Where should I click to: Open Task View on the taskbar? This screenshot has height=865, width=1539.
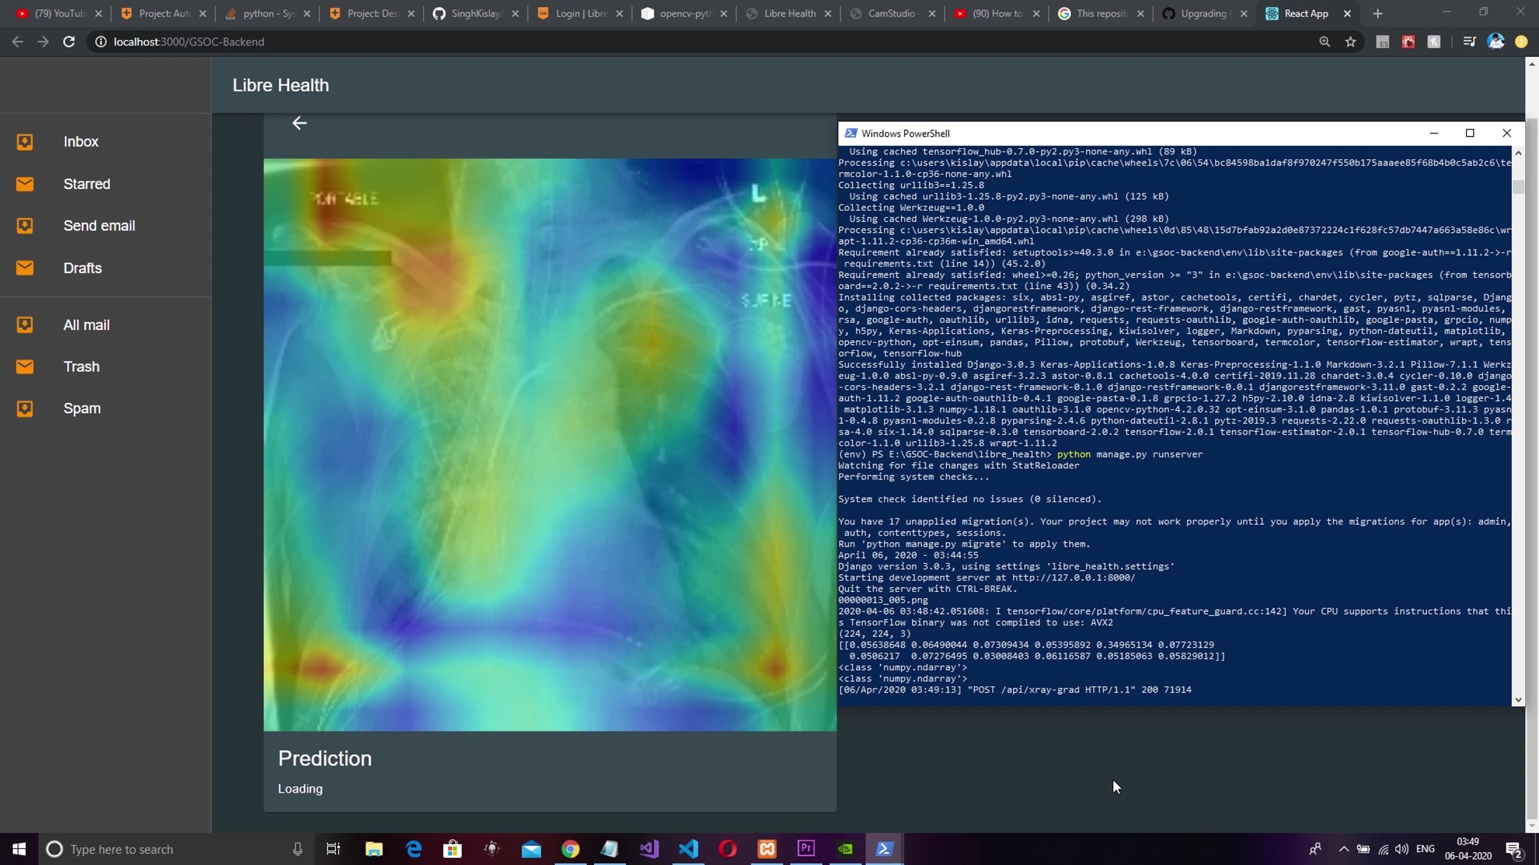pyautogui.click(x=333, y=849)
